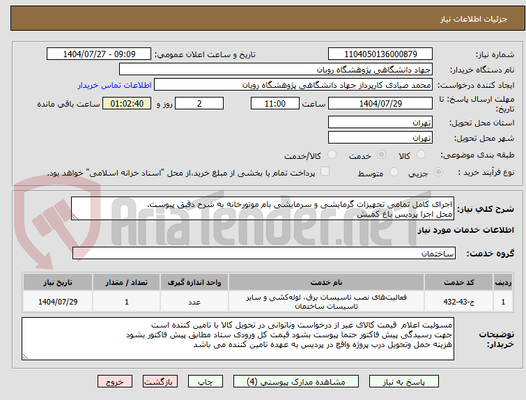526x400 pixels.
Task: Click the واحد اندازه گیری column header
Action: tap(194, 282)
